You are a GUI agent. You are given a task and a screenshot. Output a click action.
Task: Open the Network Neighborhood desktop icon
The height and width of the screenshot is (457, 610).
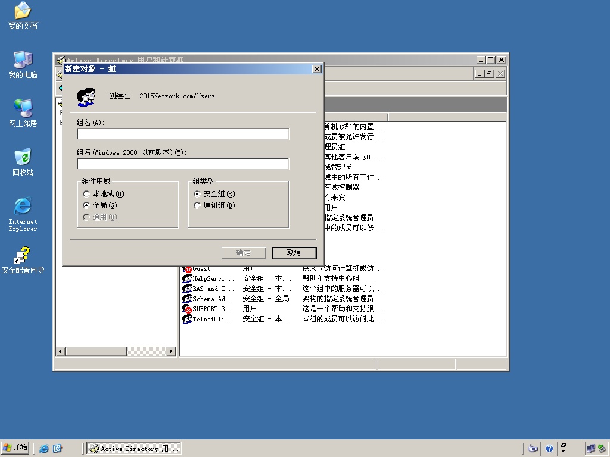coord(23,113)
